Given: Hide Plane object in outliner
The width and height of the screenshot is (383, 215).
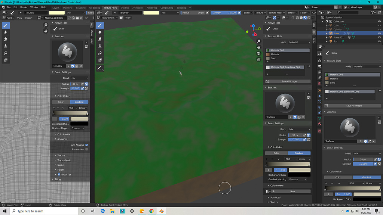Looking at the screenshot, I should click(x=379, y=33).
